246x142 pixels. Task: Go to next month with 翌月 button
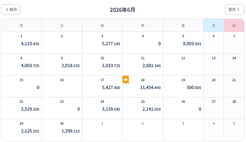click(x=235, y=9)
